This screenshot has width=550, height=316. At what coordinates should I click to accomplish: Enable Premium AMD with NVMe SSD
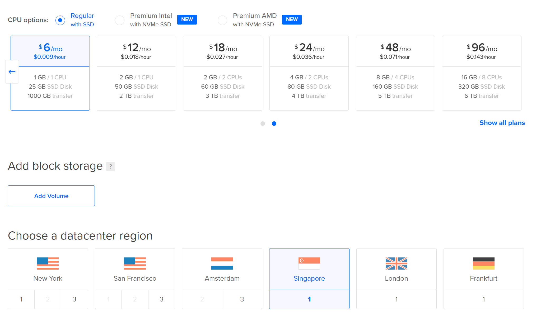tap(222, 20)
